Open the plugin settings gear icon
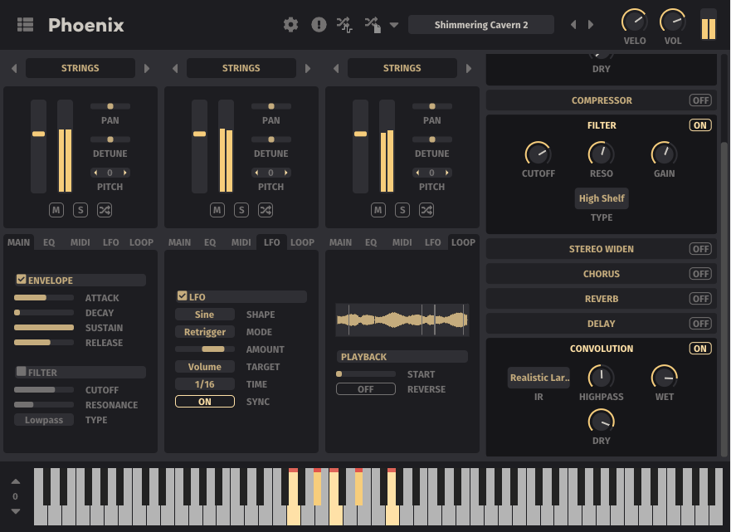Viewport: 731px width, 532px height. click(290, 24)
